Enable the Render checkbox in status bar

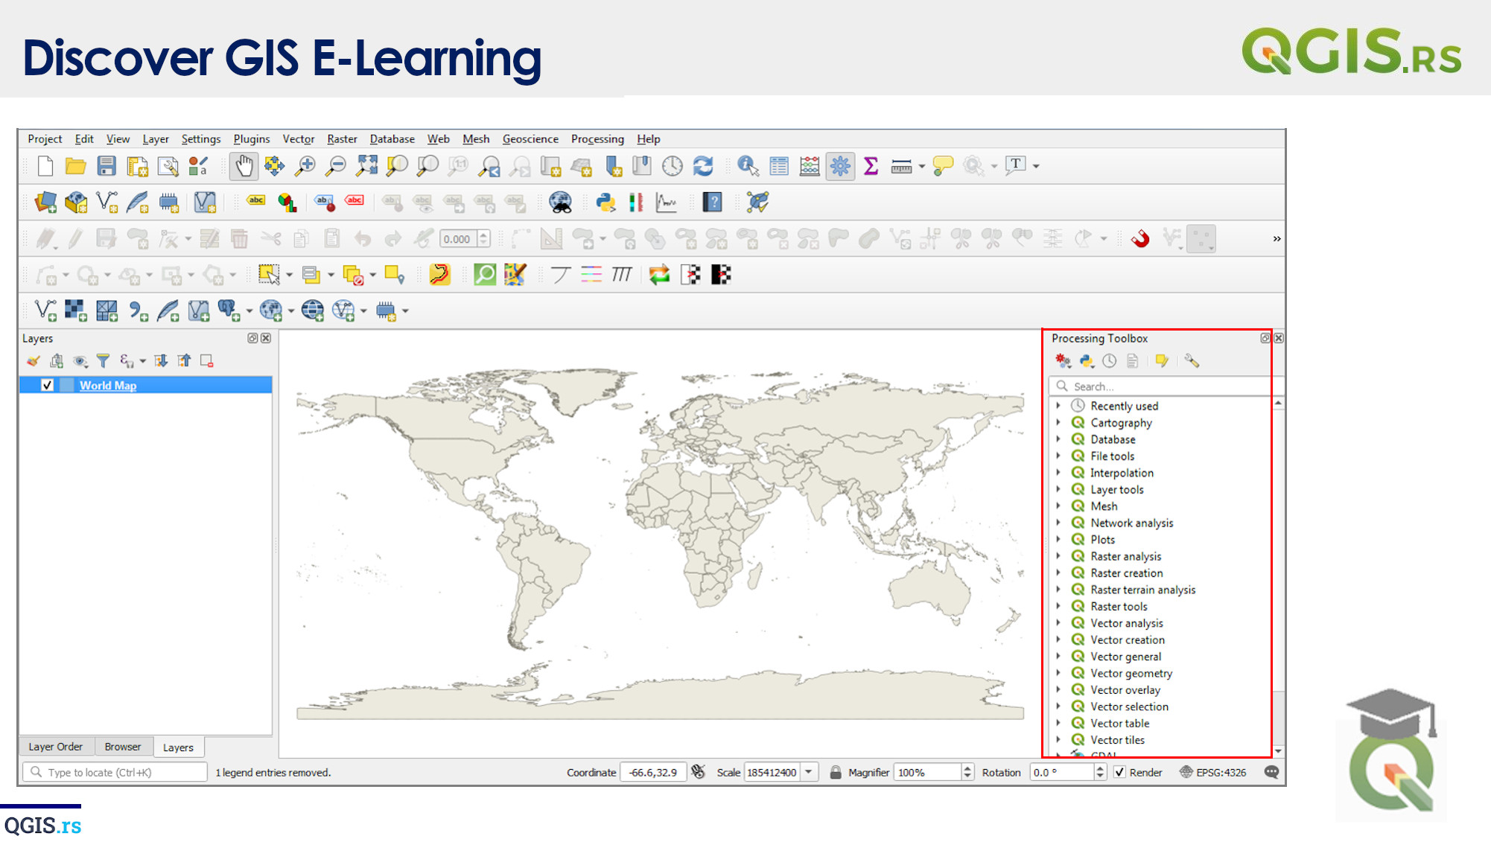pyautogui.click(x=1120, y=772)
